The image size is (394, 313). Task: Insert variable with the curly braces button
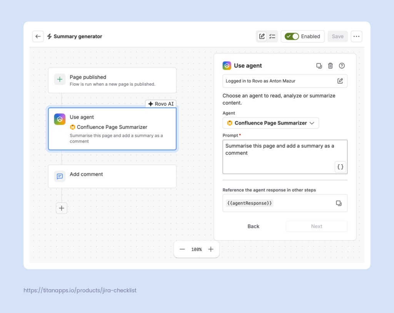(340, 167)
